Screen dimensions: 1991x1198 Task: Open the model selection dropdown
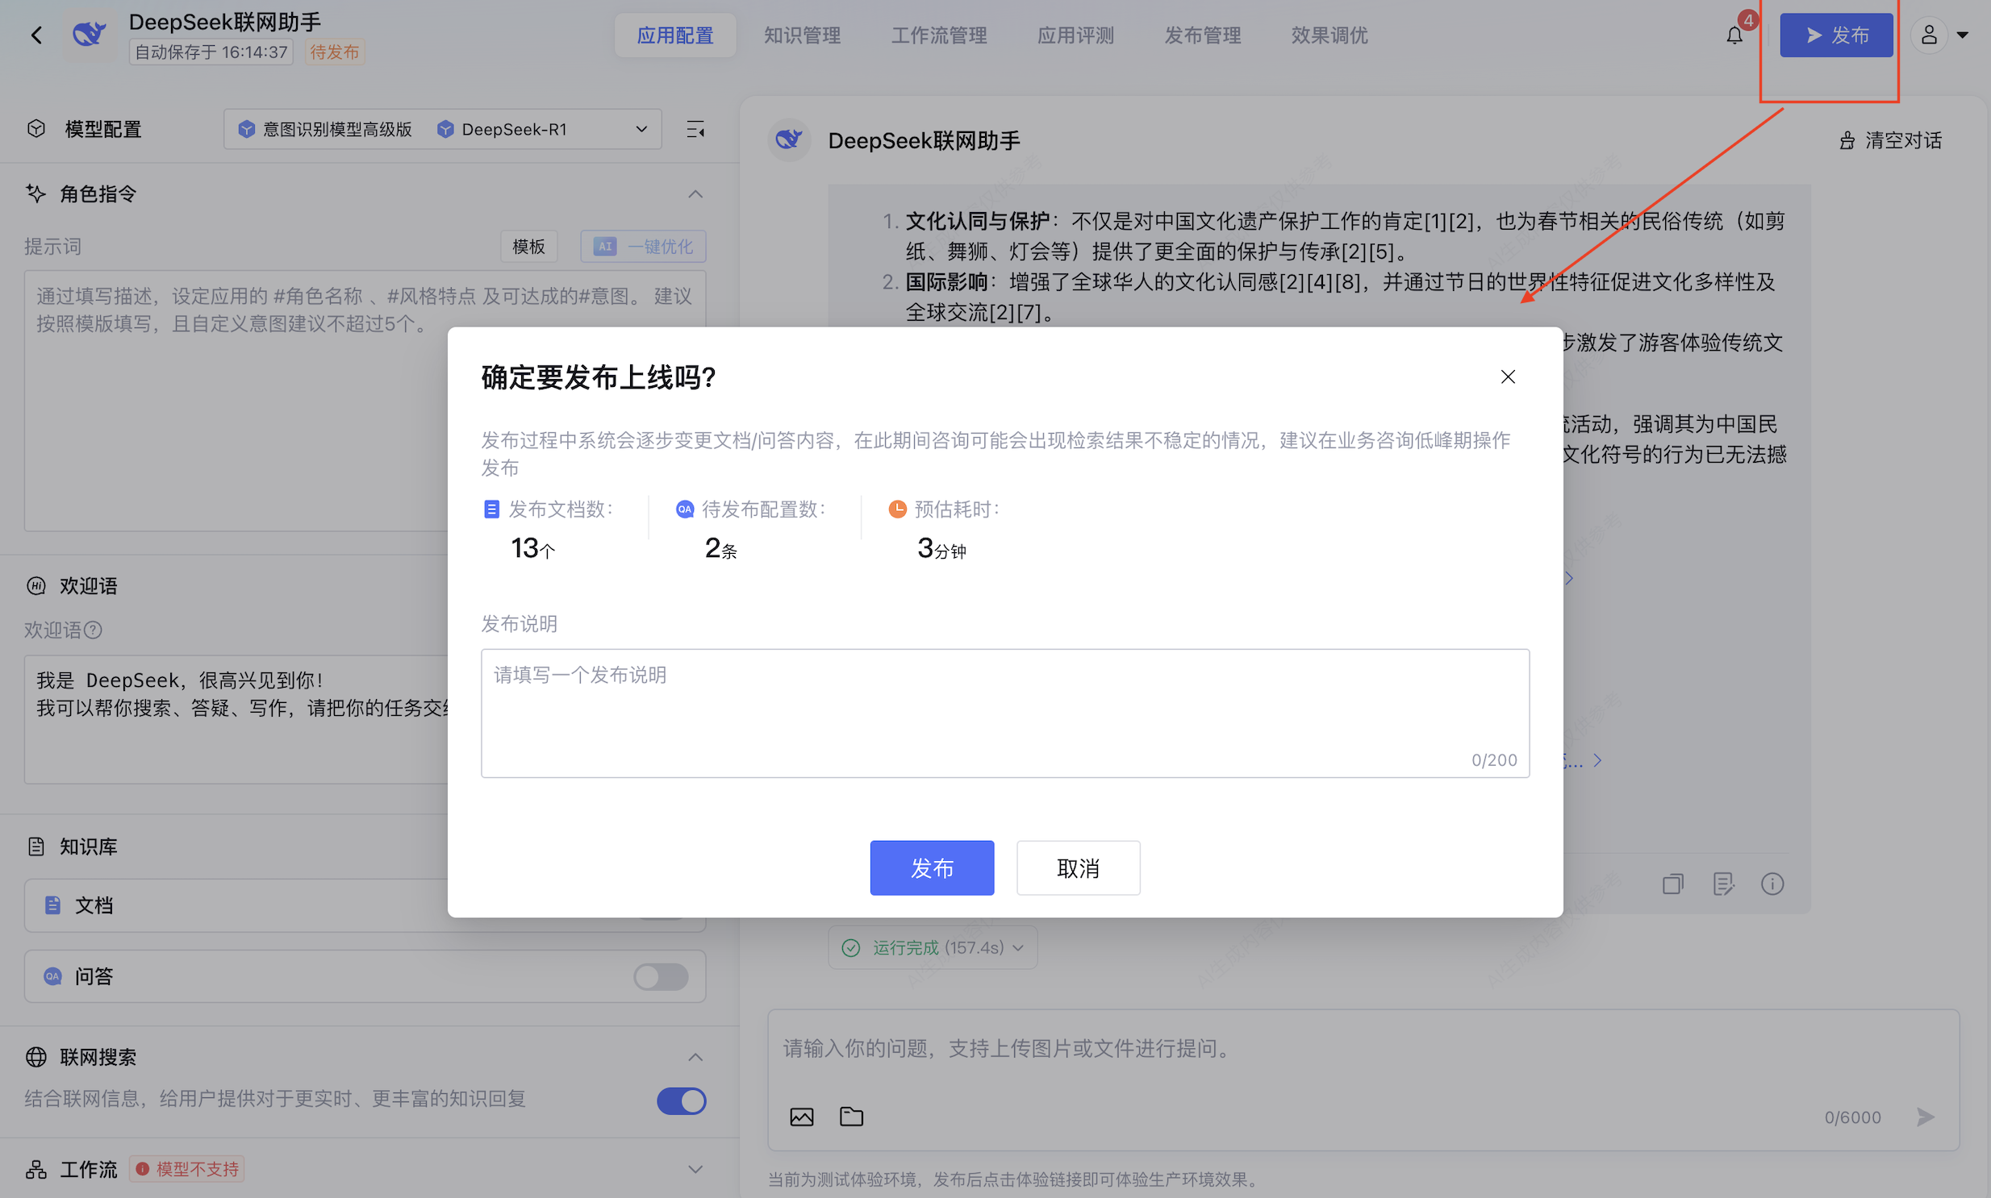click(442, 129)
